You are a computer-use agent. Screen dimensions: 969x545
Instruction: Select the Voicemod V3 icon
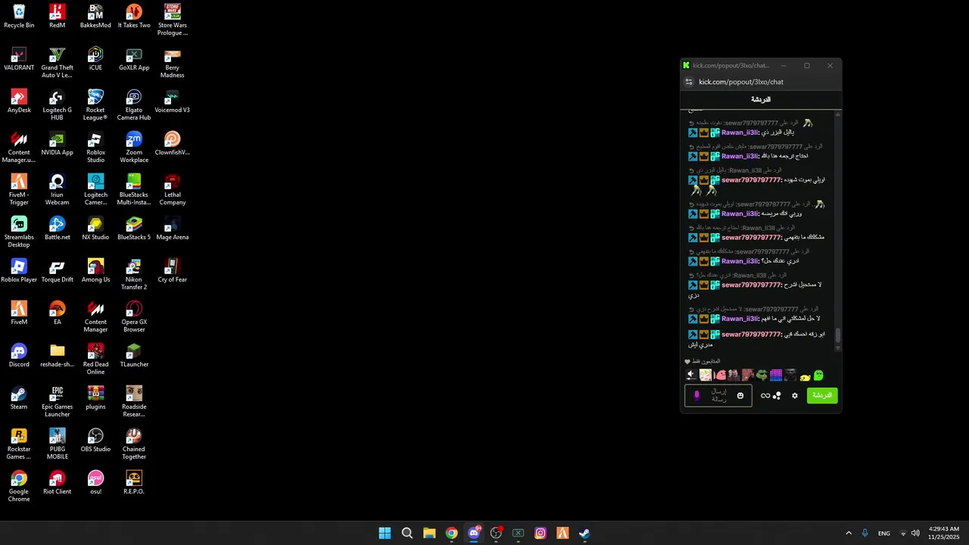172,101
